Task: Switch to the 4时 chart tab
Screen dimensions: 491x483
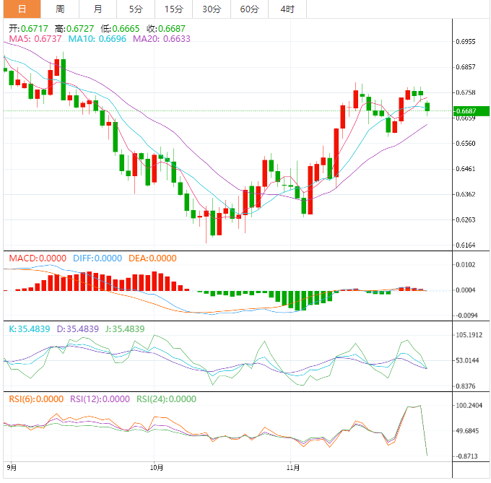Action: (x=287, y=9)
